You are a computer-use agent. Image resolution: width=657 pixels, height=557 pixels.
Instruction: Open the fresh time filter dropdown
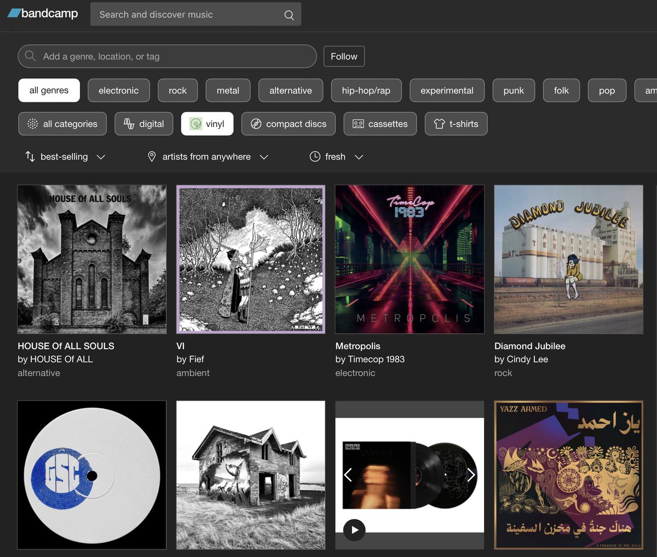(336, 156)
